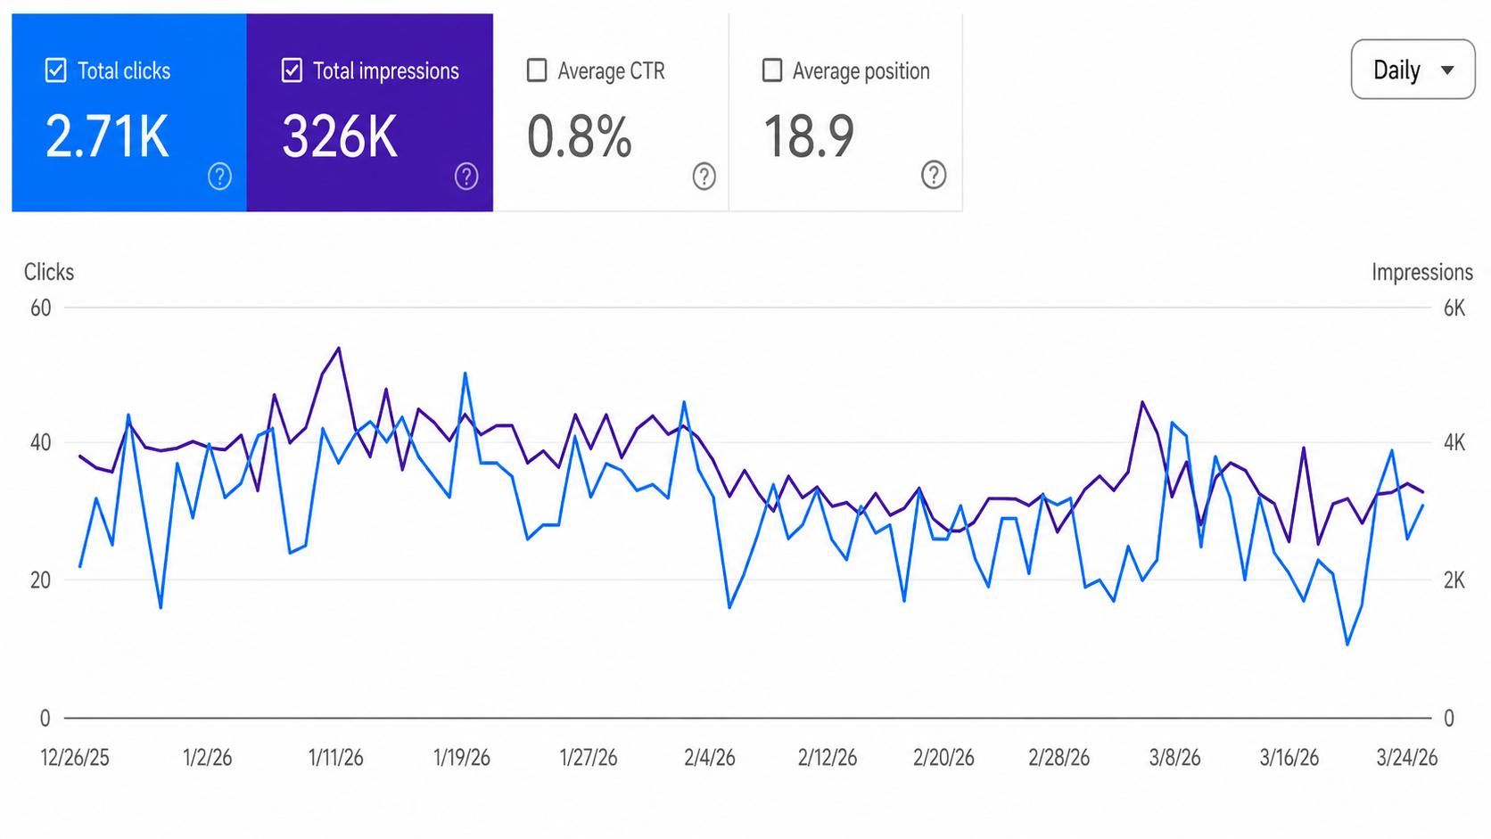Click help icon on Average CTR card
1491x839 pixels.
pyautogui.click(x=704, y=177)
